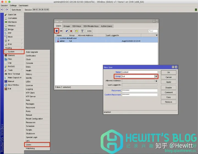The width and height of the screenshot is (198, 154).
Task: Sort by the Last Logged In column
Action: click(x=123, y=36)
